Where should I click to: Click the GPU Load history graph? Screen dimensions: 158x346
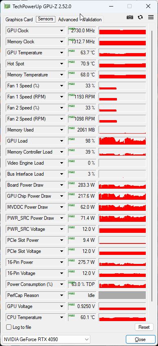pyautogui.click(x=122, y=141)
